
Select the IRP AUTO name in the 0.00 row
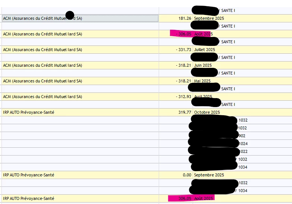tap(80, 175)
